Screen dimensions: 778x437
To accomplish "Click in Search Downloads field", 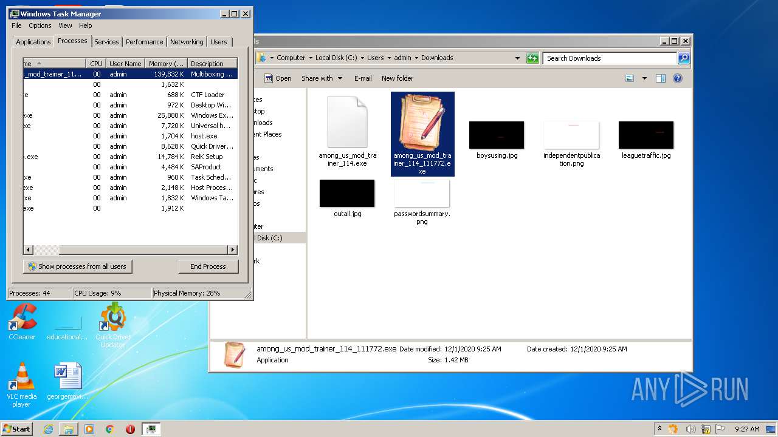I will (610, 58).
